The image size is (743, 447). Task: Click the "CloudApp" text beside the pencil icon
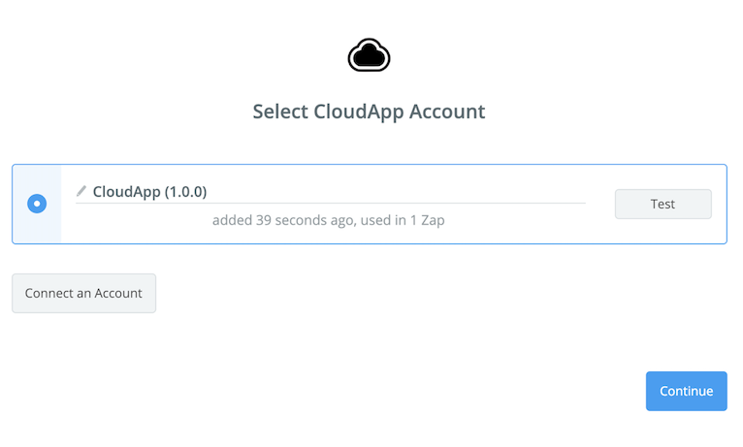[x=124, y=191]
